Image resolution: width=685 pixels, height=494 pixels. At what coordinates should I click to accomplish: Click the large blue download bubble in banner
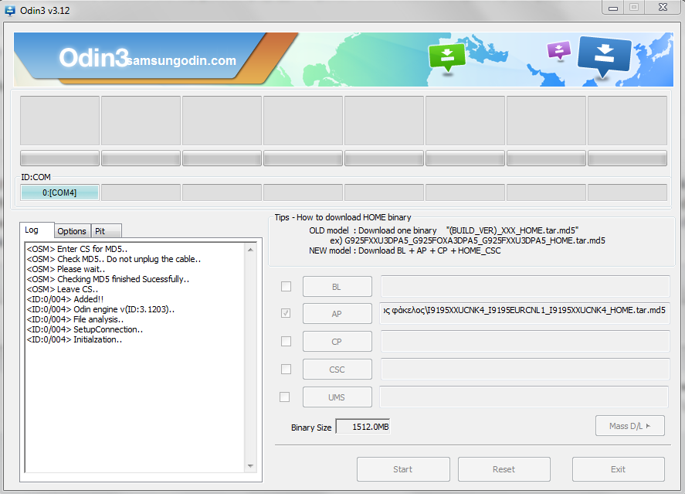tap(604, 56)
